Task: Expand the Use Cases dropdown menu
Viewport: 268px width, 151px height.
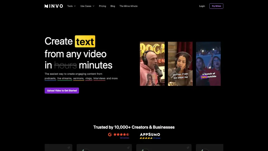Action: [x=87, y=6]
